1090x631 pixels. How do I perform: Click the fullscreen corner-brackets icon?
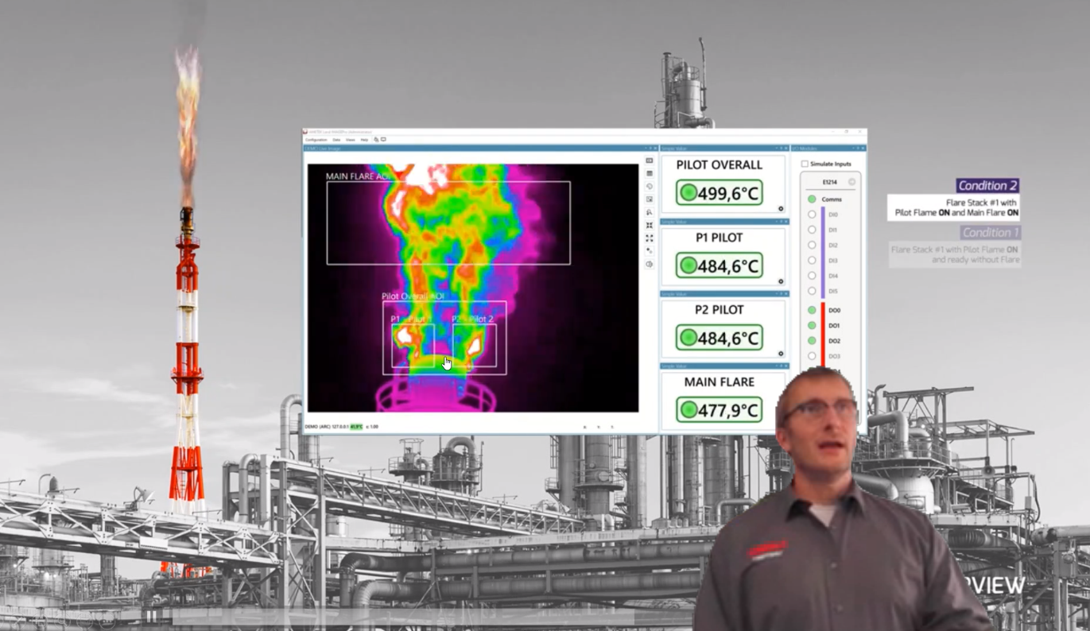click(650, 238)
